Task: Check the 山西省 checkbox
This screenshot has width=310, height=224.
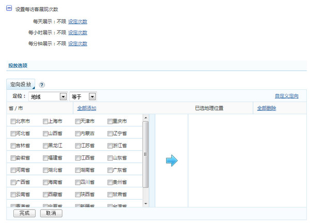Action: click(45, 134)
